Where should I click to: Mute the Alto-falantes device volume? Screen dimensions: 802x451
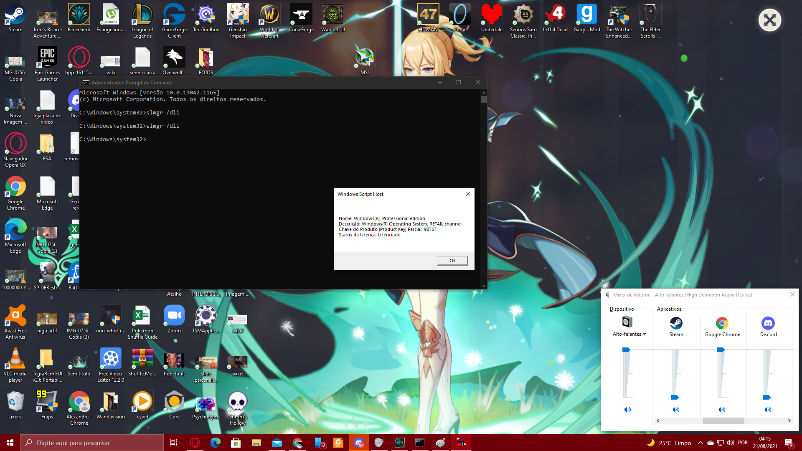click(x=627, y=410)
